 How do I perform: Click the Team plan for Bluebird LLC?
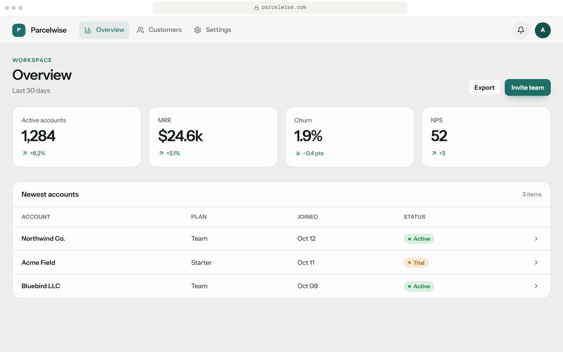tap(199, 286)
